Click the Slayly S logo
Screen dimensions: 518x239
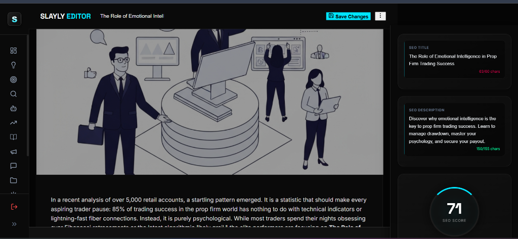pyautogui.click(x=14, y=19)
